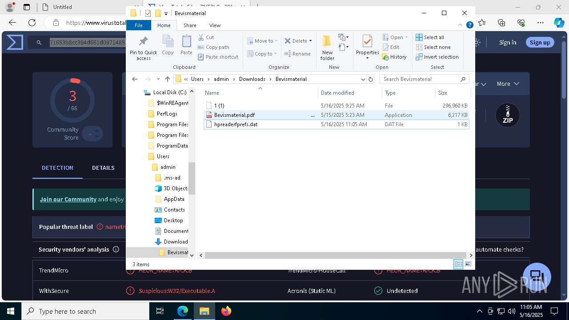
Task: Collapse the ribbon with chevron
Action: pos(461,25)
